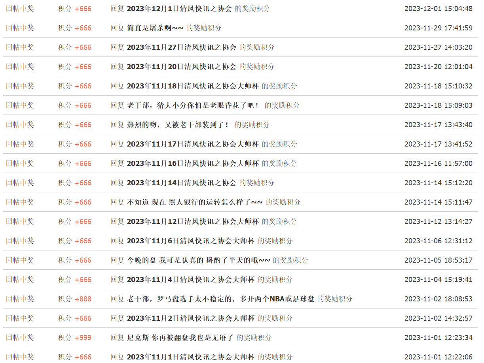This screenshot has height=363, width=484.
Task: Open the 2023年12月1日清风快讯之协会 thread link
Action: 179,9
